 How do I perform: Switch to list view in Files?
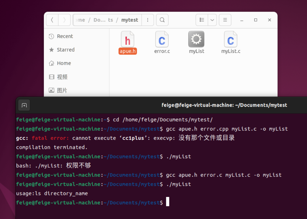[x=202, y=20]
